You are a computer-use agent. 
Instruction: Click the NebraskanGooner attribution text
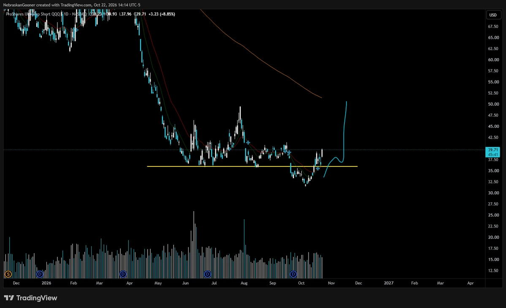(72, 5)
